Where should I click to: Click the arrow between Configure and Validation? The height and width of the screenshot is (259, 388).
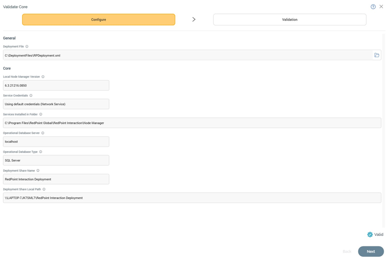click(194, 19)
